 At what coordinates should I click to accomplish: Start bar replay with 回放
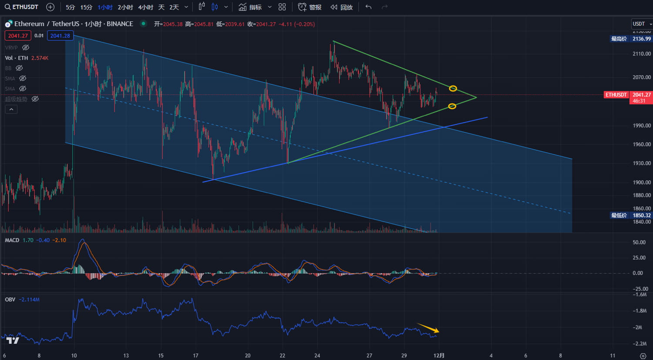pos(347,7)
